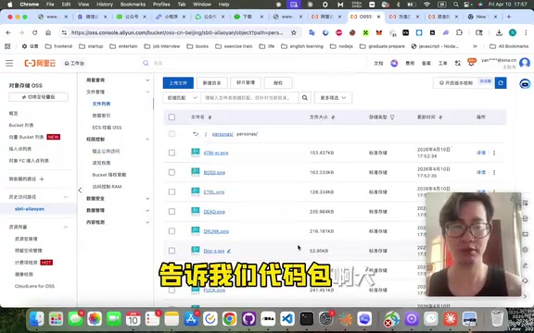Open the DRUNK.png file link
Image resolution: width=534 pixels, height=333 pixels.
(216, 231)
